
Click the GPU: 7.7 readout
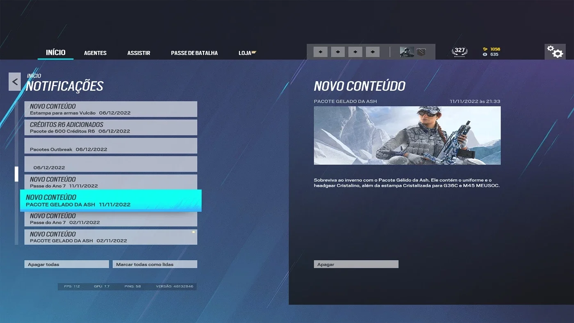coord(102,286)
